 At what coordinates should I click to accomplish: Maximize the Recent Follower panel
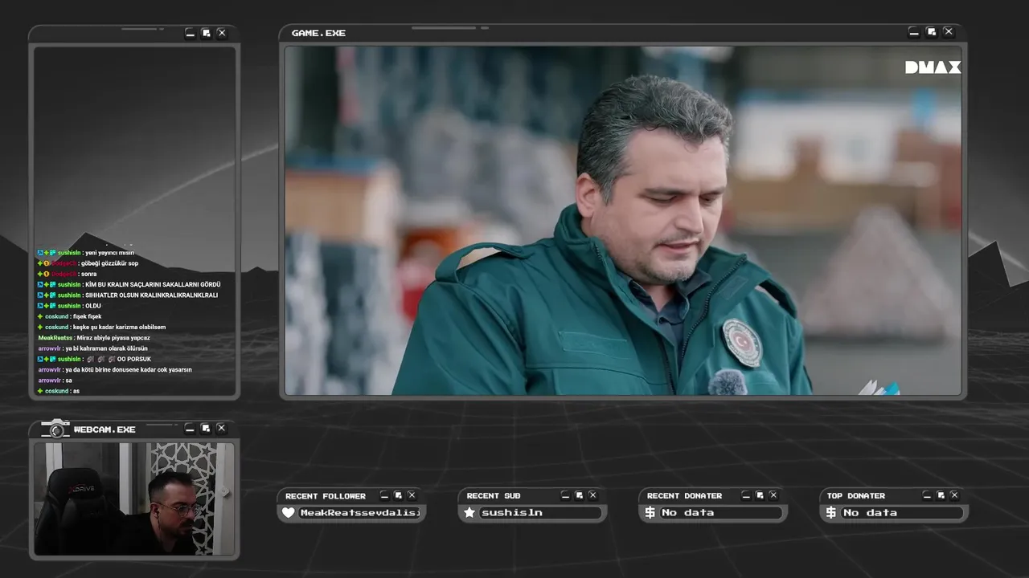click(398, 495)
